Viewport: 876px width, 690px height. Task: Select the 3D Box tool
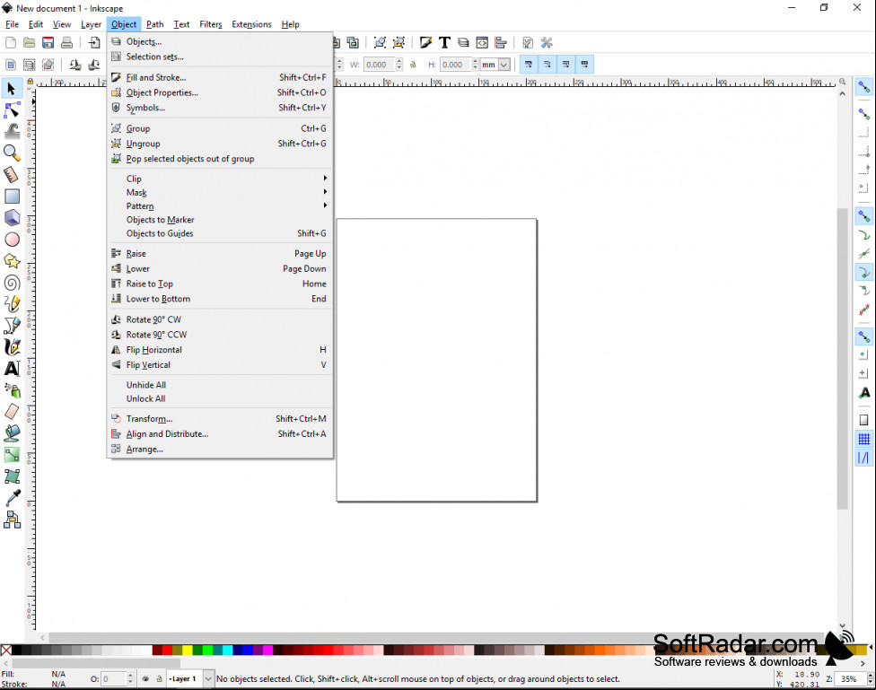pos(12,217)
